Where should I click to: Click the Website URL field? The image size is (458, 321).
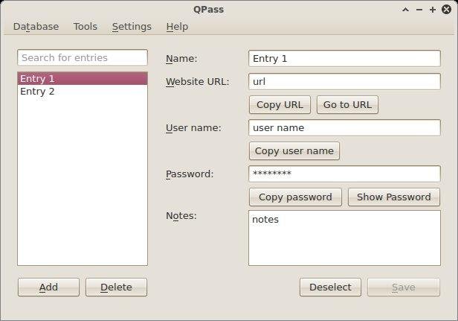tap(344, 82)
